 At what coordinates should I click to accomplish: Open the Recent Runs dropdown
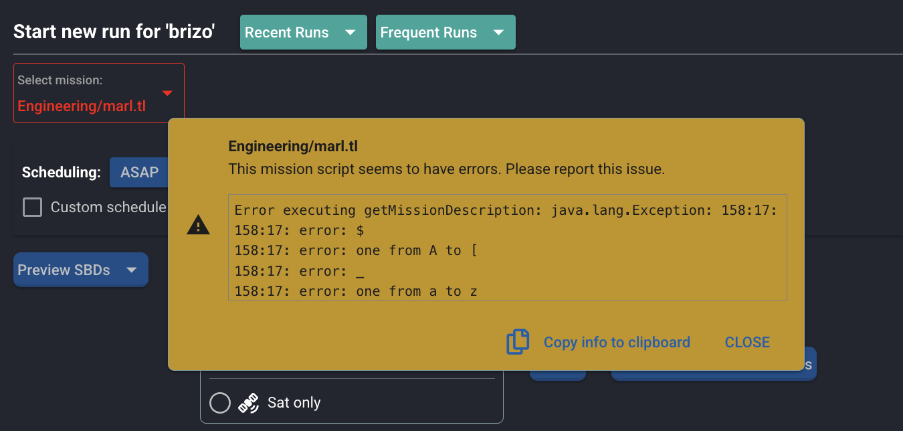point(303,32)
